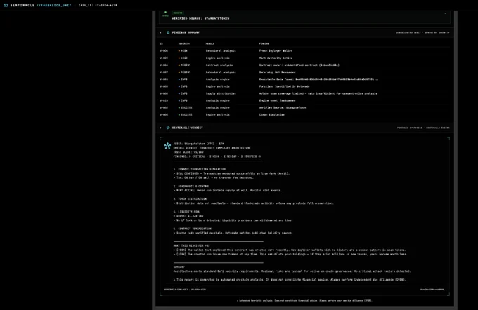This screenshot has height=310, width=478.
Task: Click the TRUST SCORE line
Action: [x=188, y=152]
